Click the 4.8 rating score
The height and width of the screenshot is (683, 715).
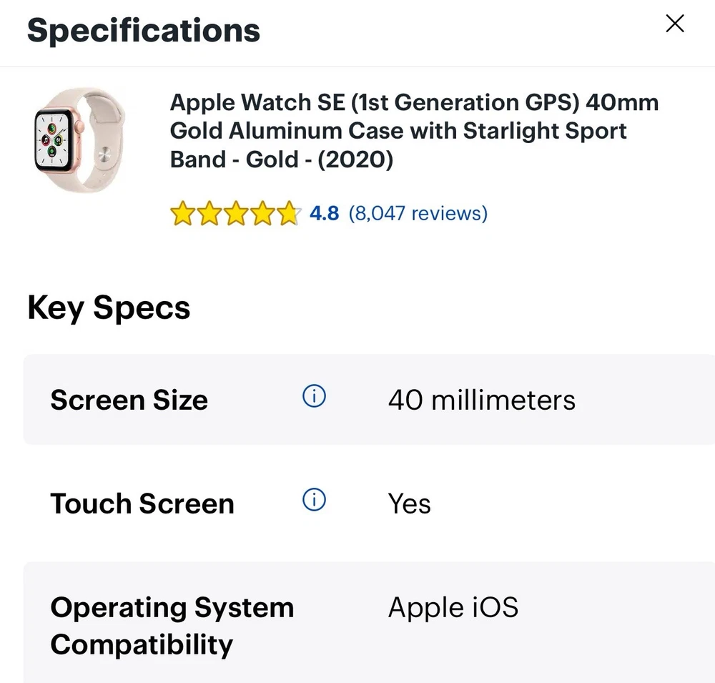coord(324,213)
